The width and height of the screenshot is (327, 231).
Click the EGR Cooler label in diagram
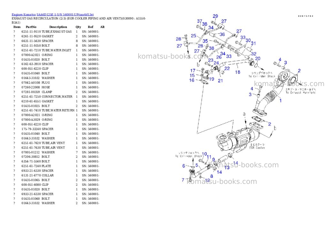257,148
